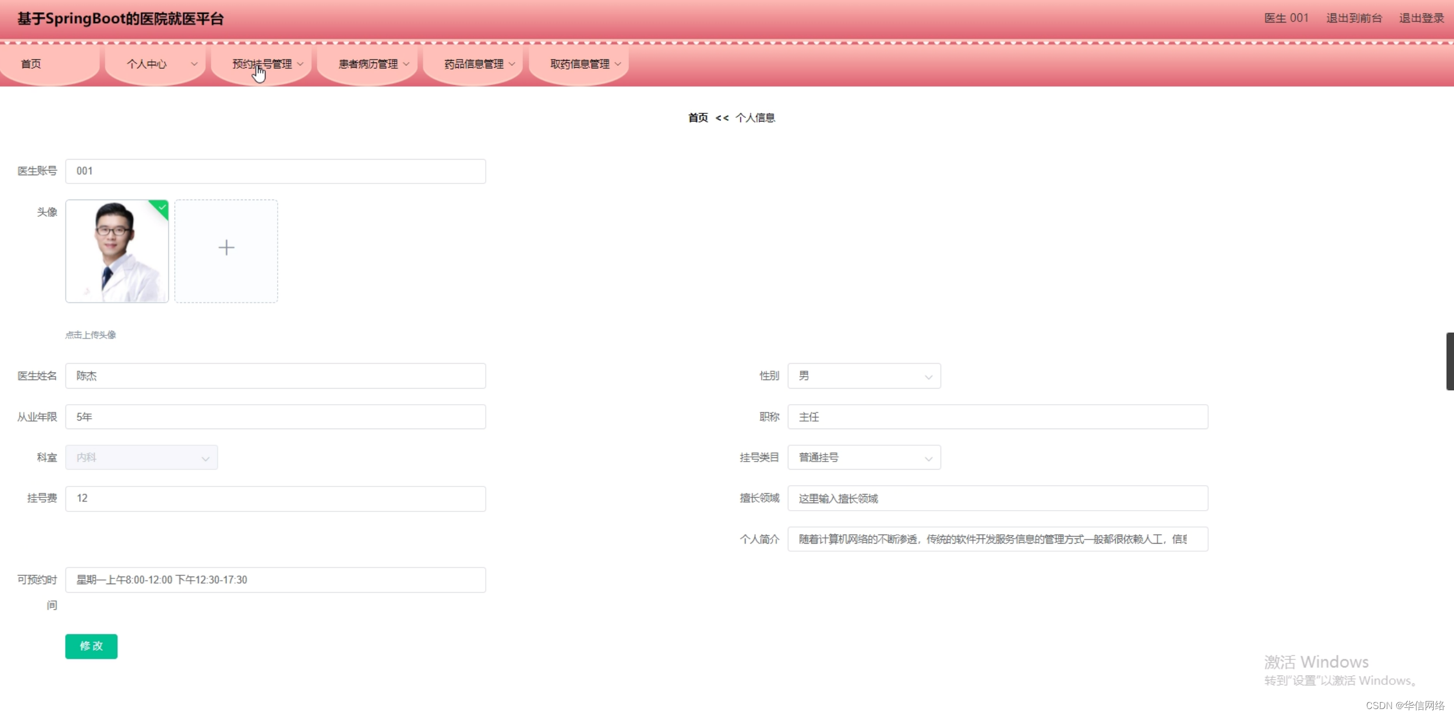Go to 首页 in navigation bar
The height and width of the screenshot is (716, 1454).
pyautogui.click(x=31, y=64)
